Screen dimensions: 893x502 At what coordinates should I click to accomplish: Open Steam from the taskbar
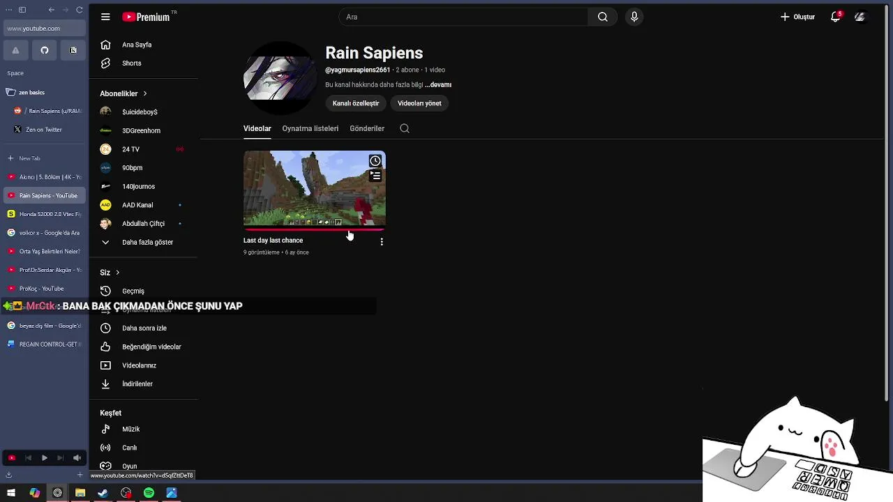point(103,493)
